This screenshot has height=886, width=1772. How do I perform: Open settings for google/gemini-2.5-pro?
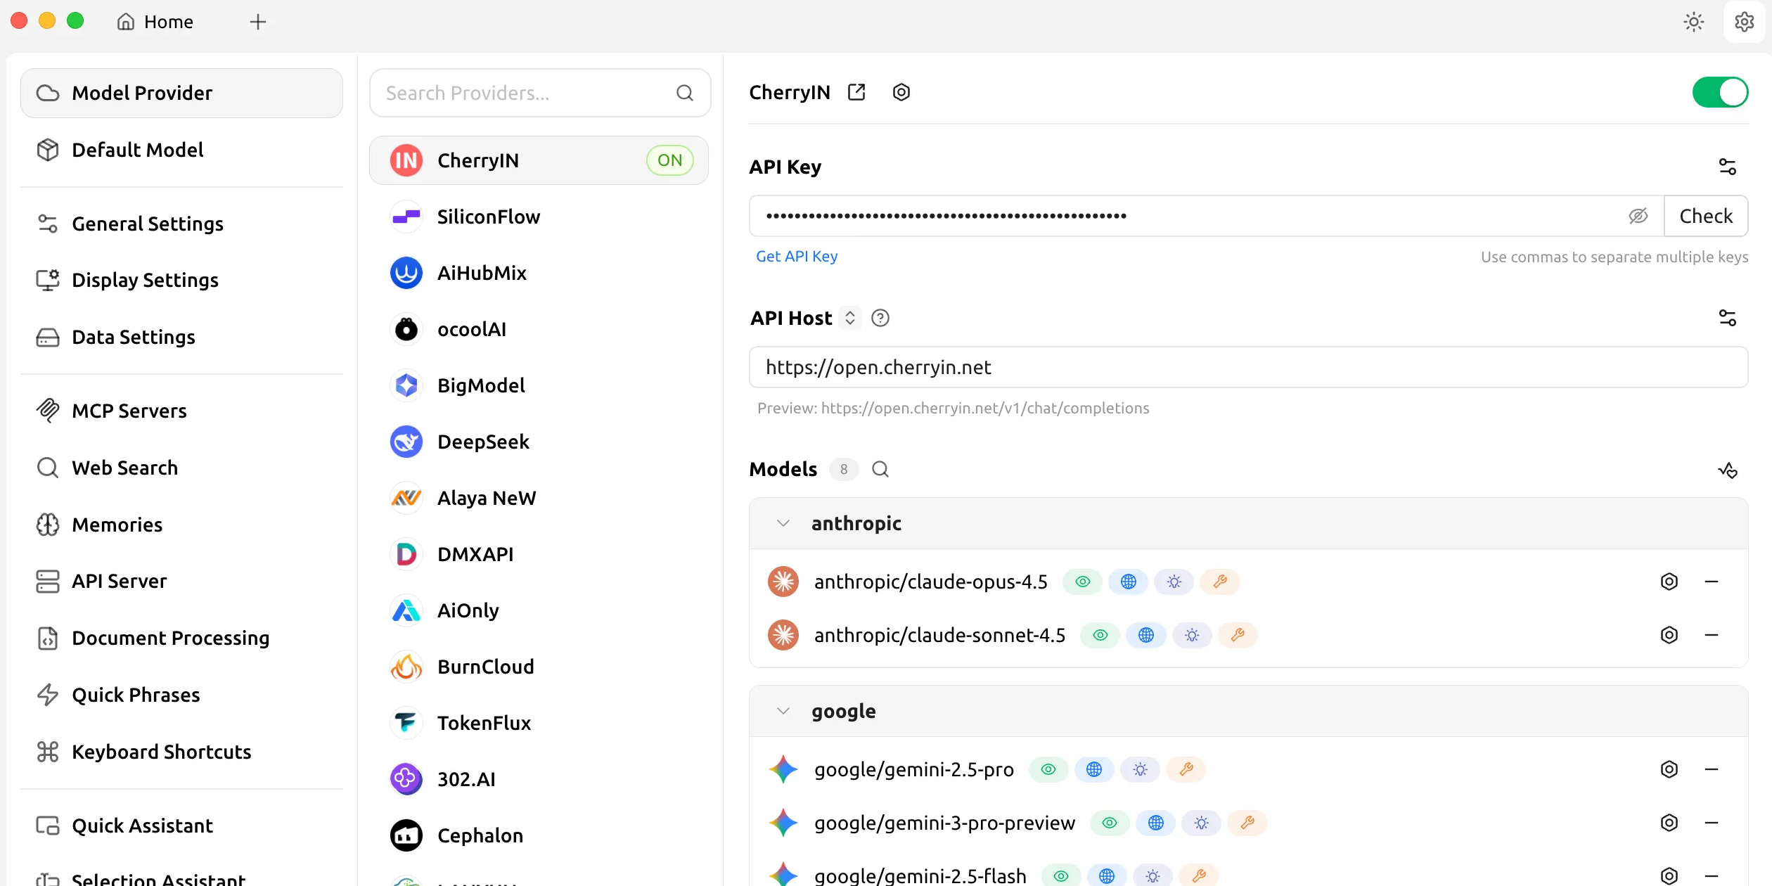point(1669,769)
